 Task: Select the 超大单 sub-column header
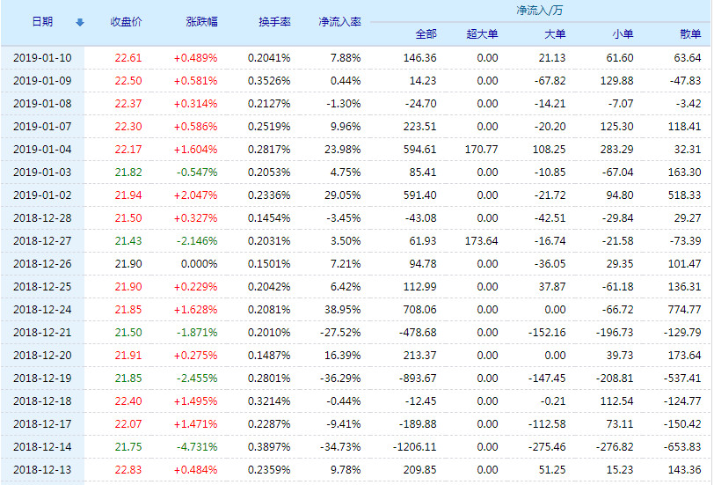(482, 34)
